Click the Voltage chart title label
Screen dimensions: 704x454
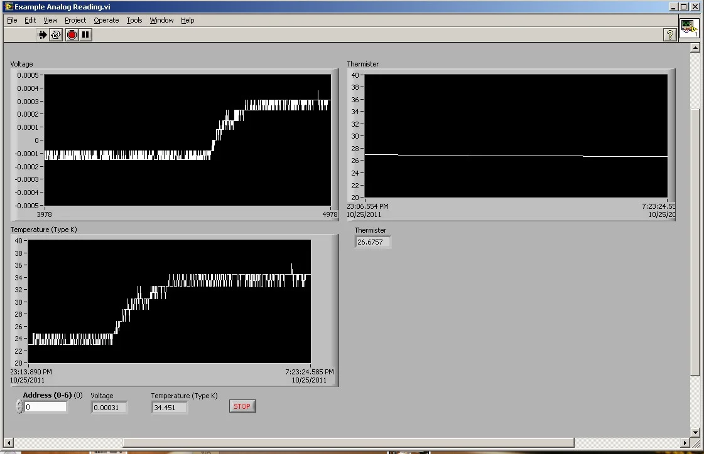[21, 63]
